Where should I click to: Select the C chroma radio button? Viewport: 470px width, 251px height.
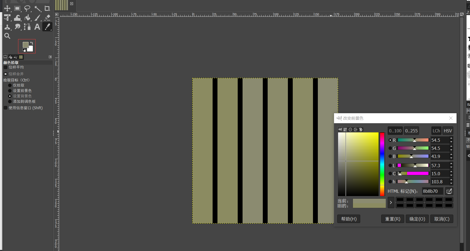click(x=390, y=174)
